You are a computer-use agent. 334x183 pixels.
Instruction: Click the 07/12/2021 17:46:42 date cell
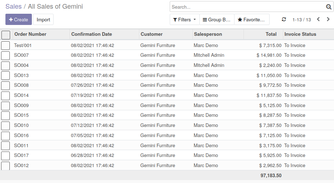tap(92, 125)
